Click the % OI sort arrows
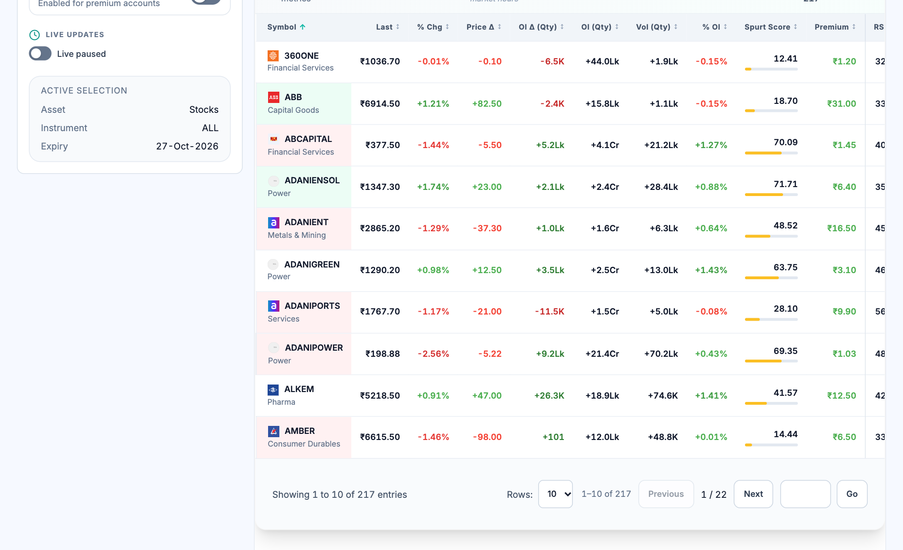Screen dimensions: 903x550 (726, 27)
